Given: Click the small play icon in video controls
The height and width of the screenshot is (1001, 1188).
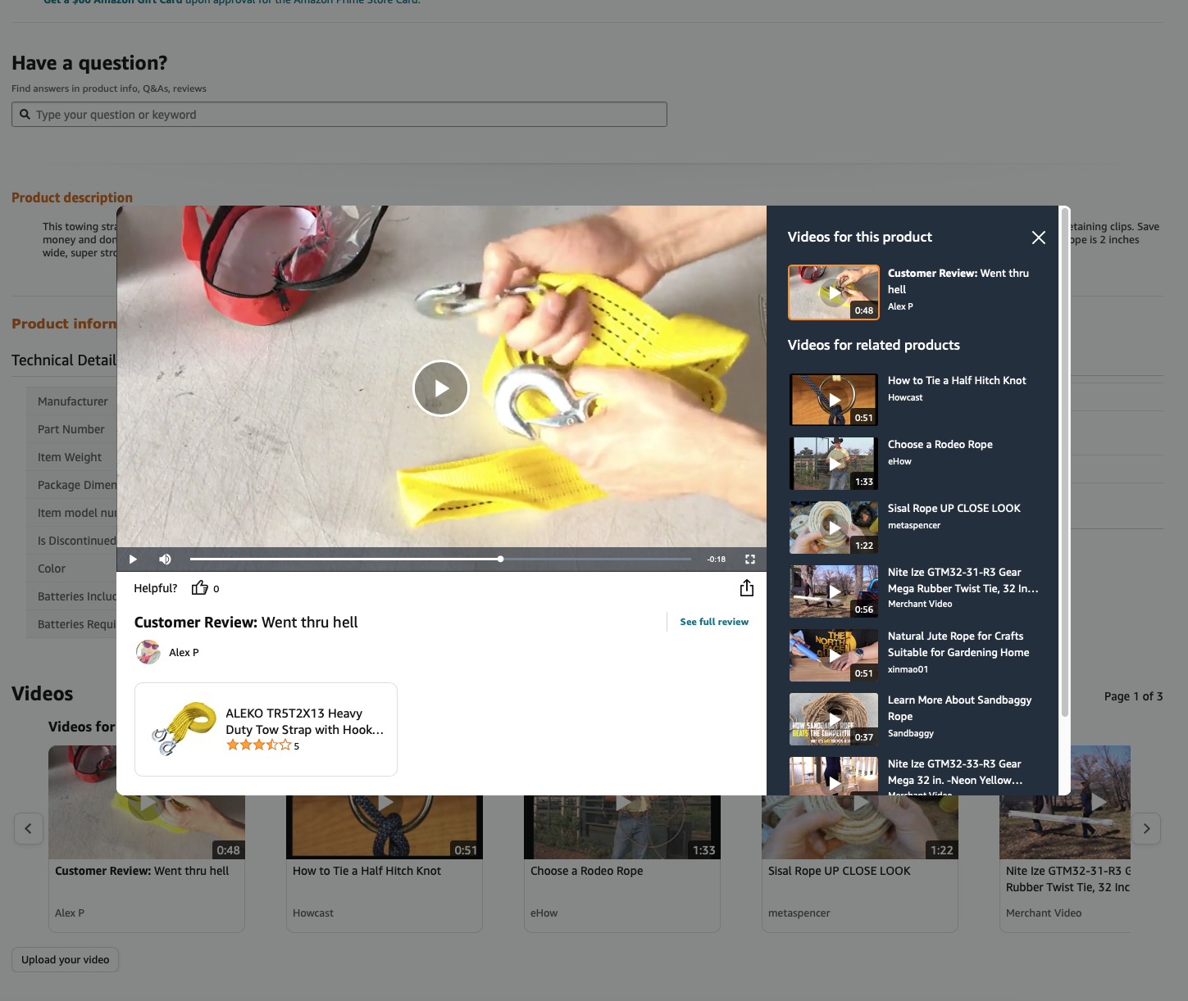Looking at the screenshot, I should (x=133, y=559).
